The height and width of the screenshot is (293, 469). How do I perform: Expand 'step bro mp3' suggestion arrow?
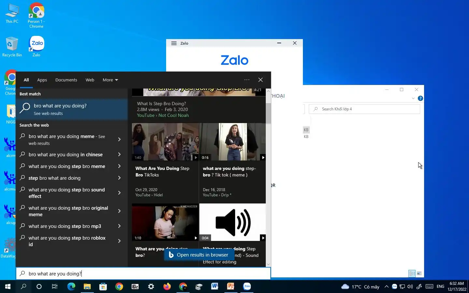pyautogui.click(x=119, y=226)
